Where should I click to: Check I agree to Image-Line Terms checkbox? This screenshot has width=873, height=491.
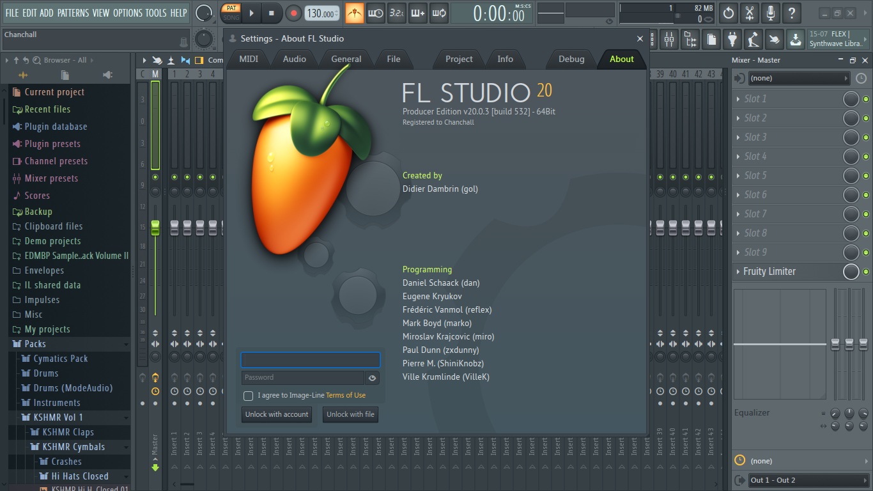(x=249, y=396)
